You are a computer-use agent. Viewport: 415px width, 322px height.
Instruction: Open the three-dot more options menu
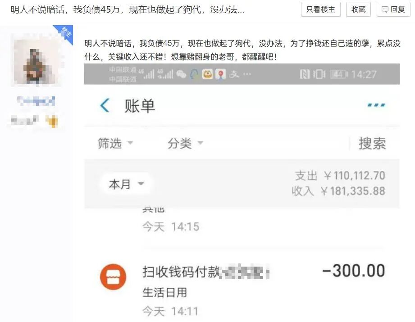point(376,105)
